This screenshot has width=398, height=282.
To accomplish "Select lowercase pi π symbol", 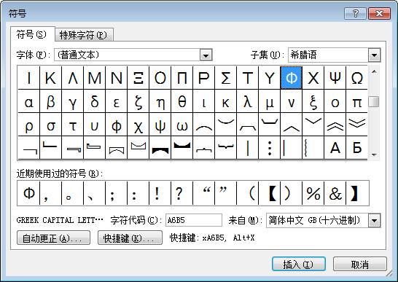I will 357,101.
